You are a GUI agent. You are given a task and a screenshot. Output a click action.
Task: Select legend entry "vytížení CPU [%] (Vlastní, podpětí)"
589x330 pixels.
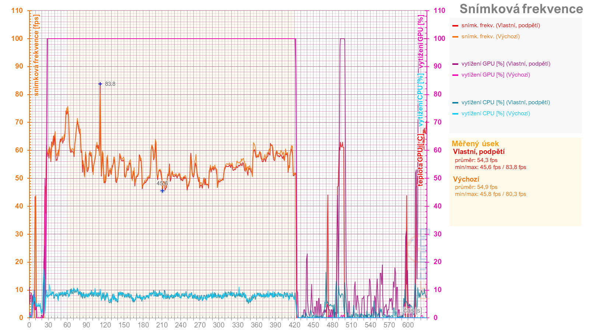coord(505,102)
